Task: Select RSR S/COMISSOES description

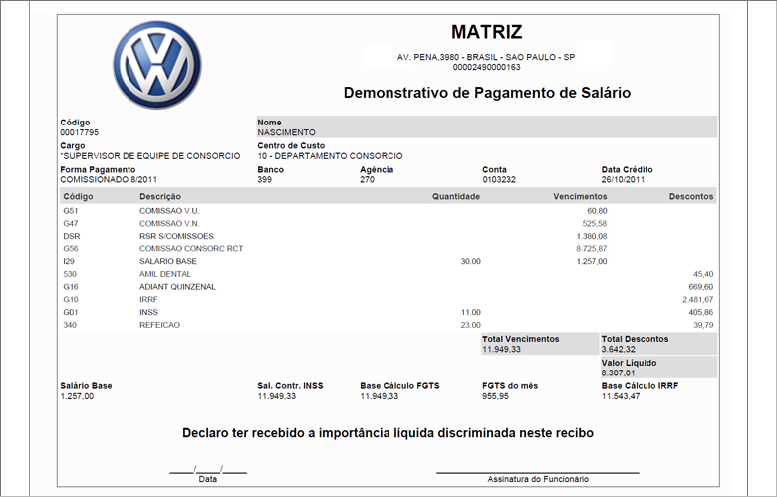Action: click(x=176, y=236)
